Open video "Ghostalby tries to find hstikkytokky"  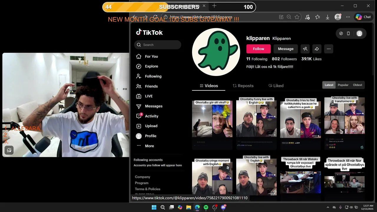300,124
